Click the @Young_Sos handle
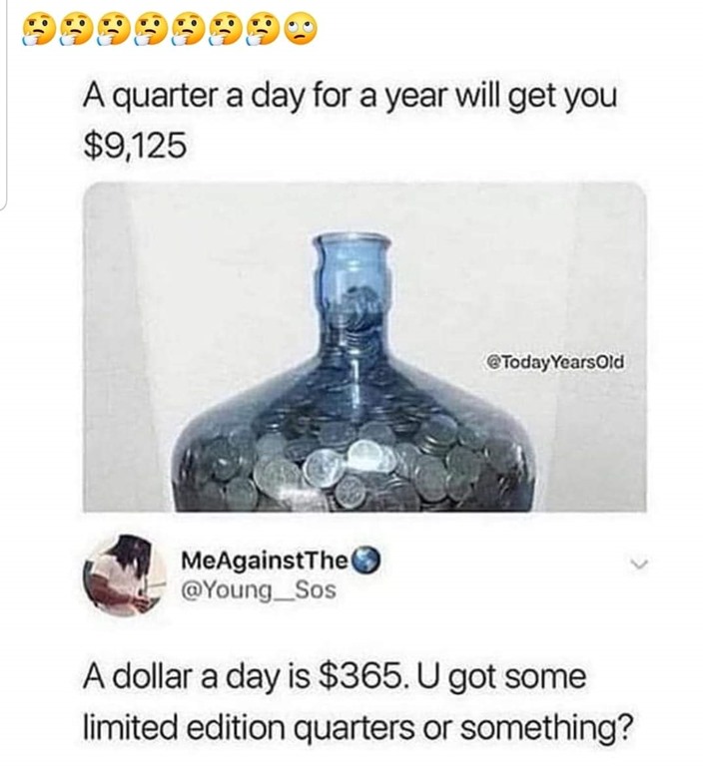703x766 pixels. (x=259, y=590)
